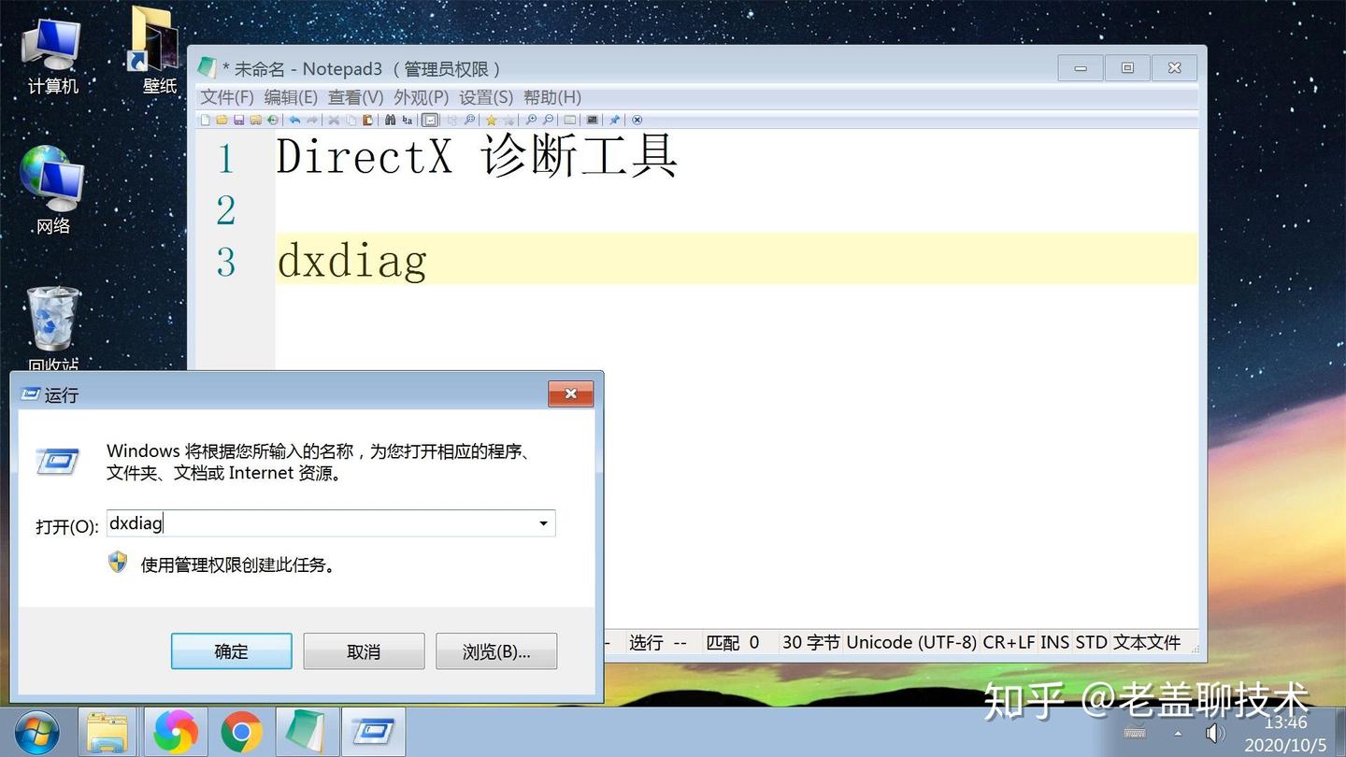This screenshot has height=757, width=1346.
Task: Click the Paste clipboard icon
Action: [x=366, y=120]
